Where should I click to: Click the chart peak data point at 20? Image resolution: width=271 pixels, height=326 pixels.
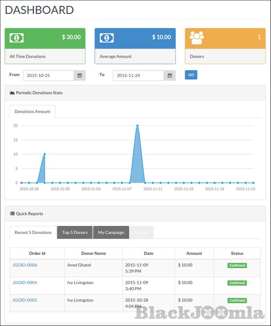click(x=137, y=126)
